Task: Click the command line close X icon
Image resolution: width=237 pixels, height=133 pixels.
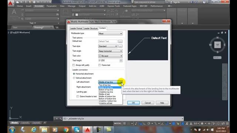Action: coord(57,119)
